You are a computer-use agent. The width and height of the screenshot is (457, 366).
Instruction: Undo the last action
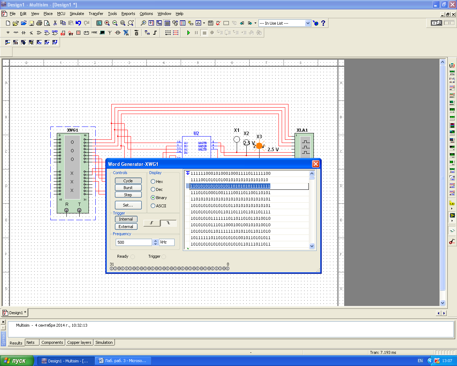pos(79,23)
